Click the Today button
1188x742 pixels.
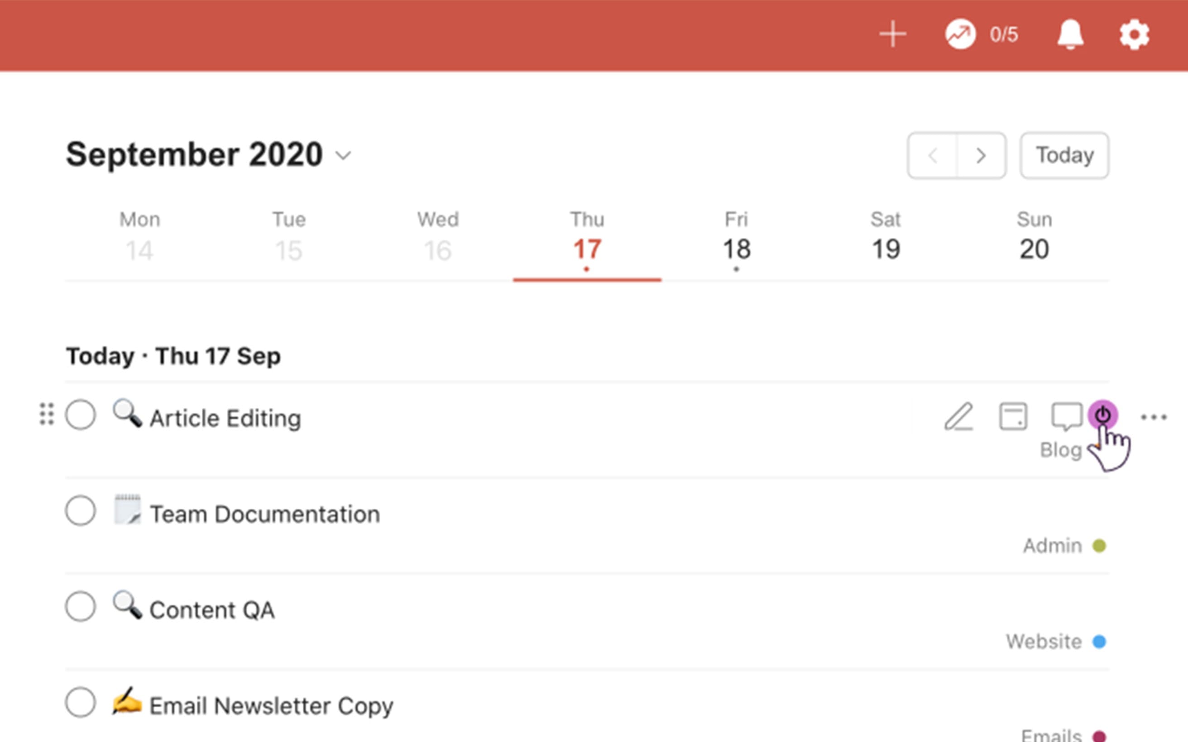click(1064, 156)
